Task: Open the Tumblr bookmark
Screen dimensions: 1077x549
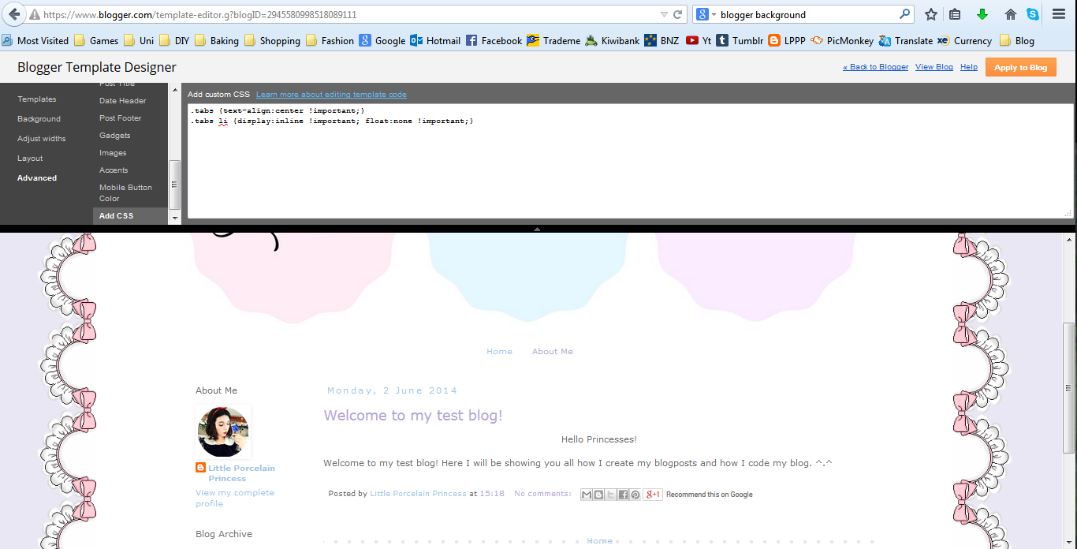Action: click(x=740, y=41)
